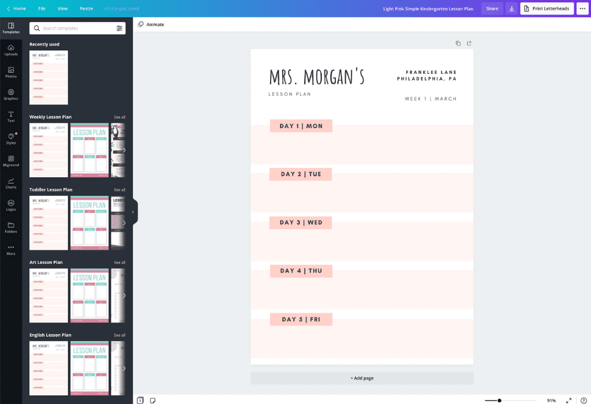Open the Styles panel
Screen dimensions: 591x404
tap(11, 140)
